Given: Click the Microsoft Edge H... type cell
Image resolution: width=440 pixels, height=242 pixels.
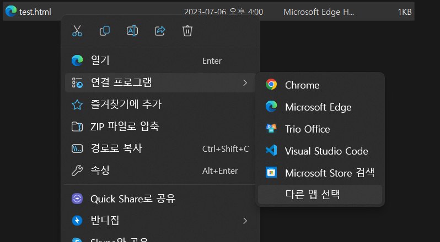Looking at the screenshot, I should pyautogui.click(x=319, y=12).
